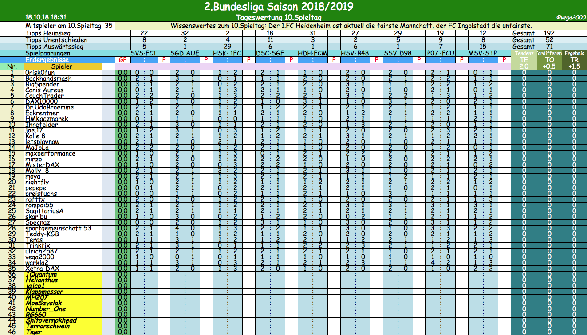Viewport: 587px width, 335px height.
Task: Select the "TO +0.5" column header
Action: (549, 60)
